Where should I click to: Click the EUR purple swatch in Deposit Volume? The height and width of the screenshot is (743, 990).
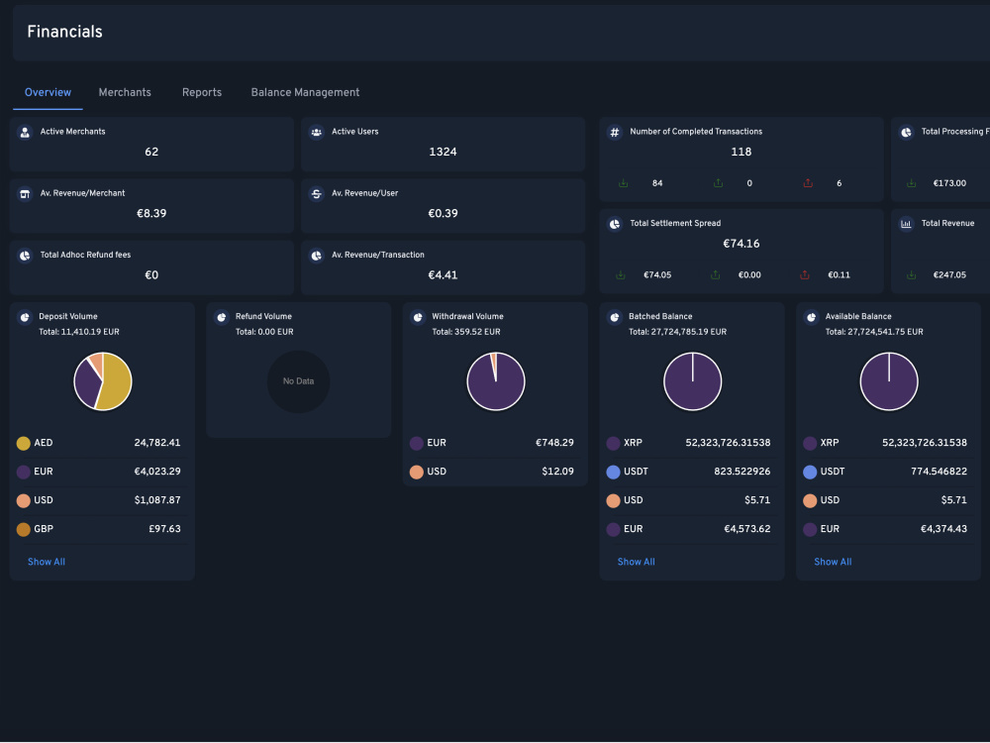(x=24, y=472)
